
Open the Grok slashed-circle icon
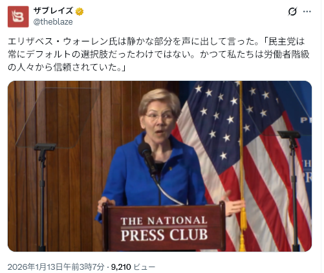292,12
